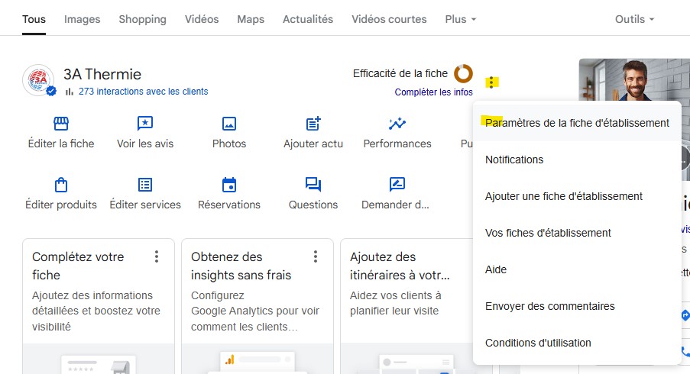Click the Efficacité de la fiche progress ring
Image resolution: width=690 pixels, height=374 pixels.
pyautogui.click(x=463, y=74)
